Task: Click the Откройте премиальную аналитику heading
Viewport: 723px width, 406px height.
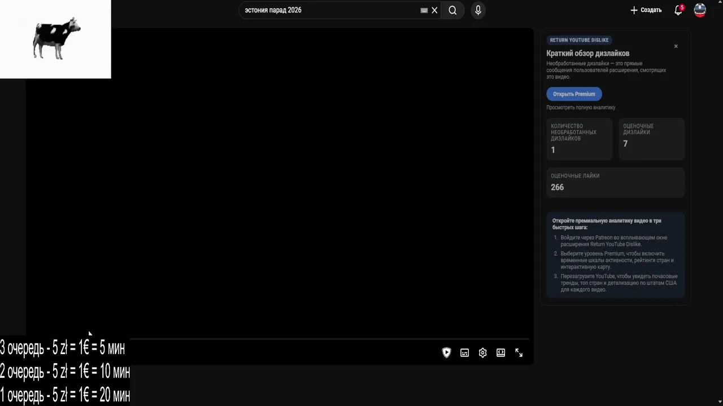Action: pos(607,224)
